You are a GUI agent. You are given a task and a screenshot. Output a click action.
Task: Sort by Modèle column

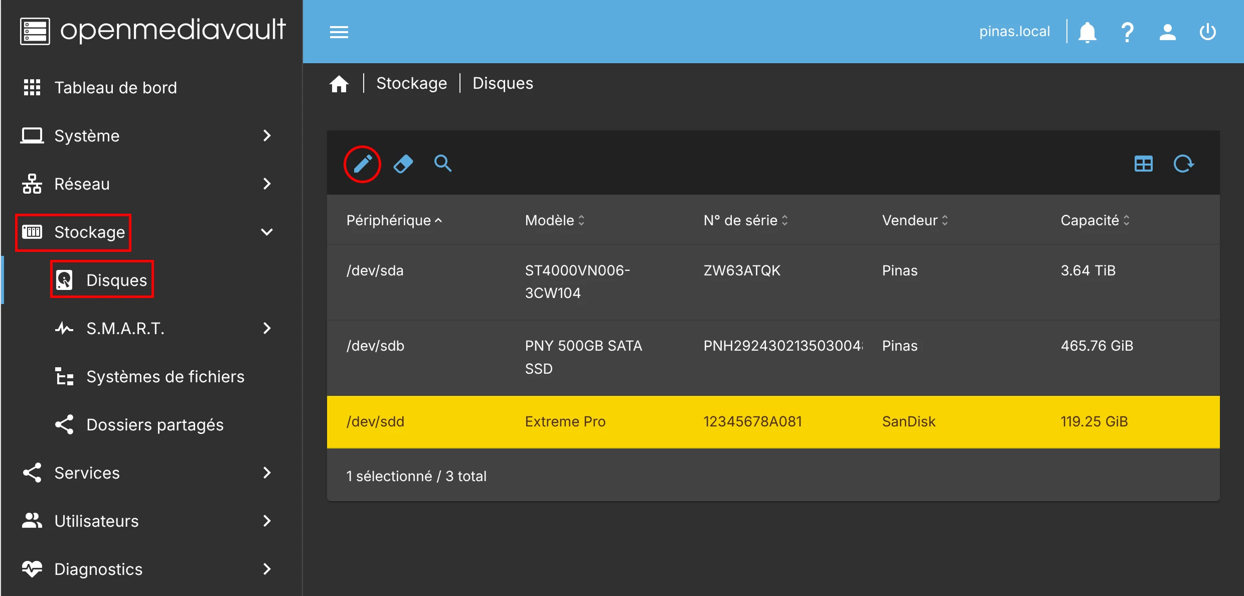(555, 220)
